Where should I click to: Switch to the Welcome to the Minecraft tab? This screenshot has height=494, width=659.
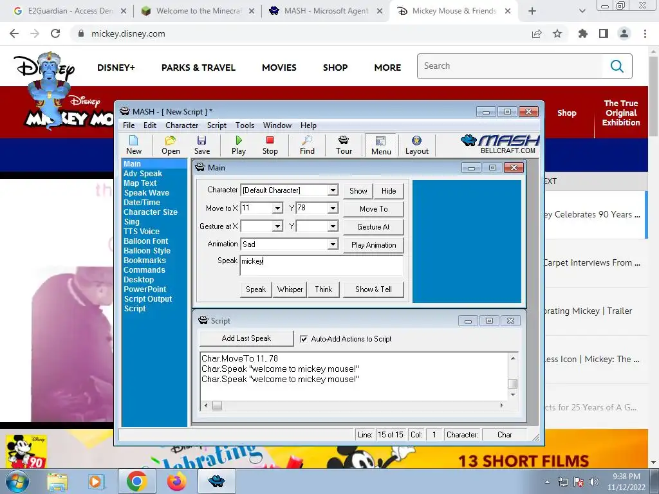(198, 11)
